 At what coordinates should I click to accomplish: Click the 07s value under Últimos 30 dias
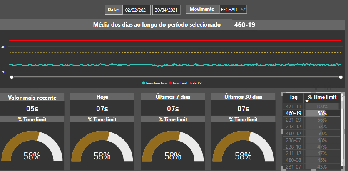pos(243,109)
